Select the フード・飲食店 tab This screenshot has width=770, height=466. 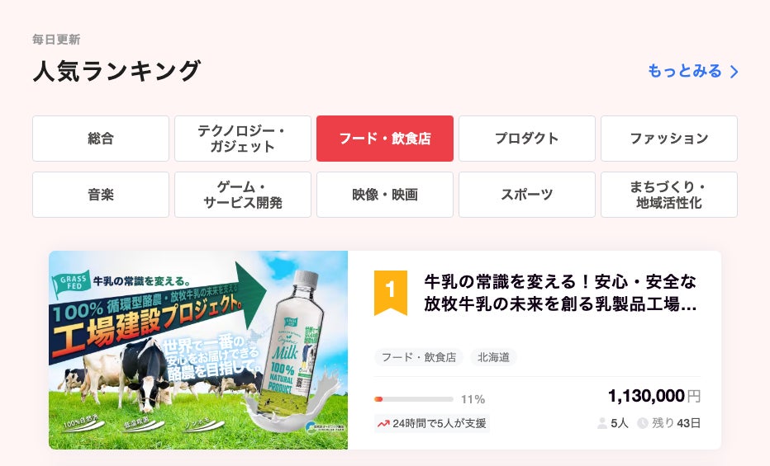pos(385,139)
